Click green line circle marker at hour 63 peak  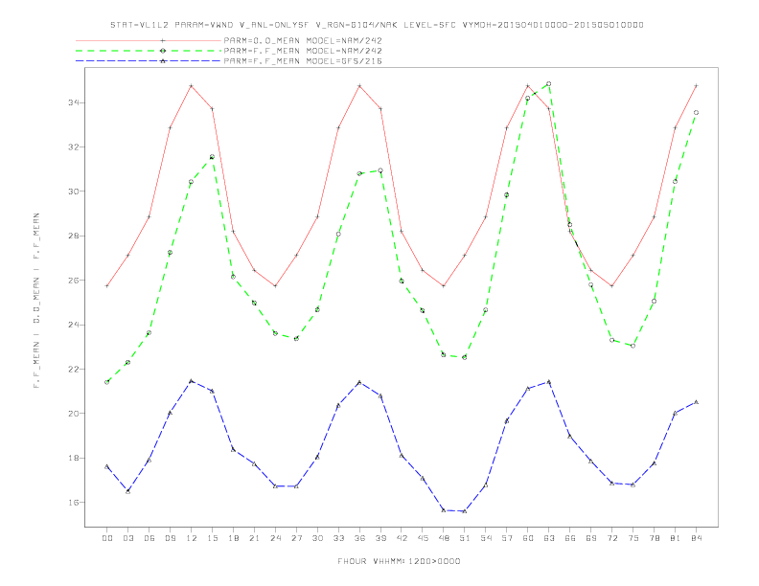549,84
